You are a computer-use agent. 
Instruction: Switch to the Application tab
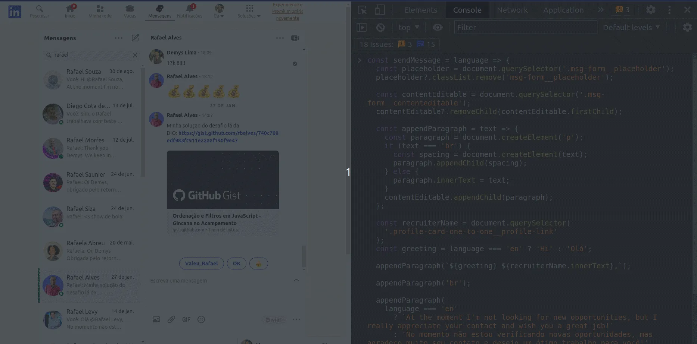point(563,10)
